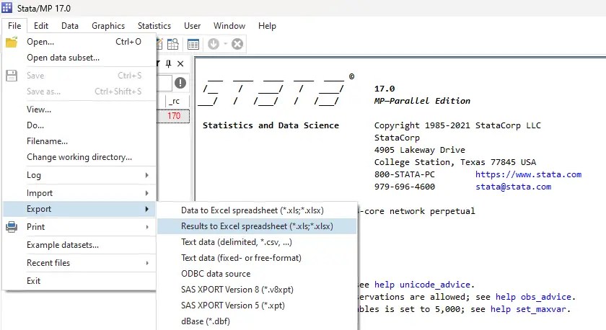Screen dimensions: 606x330
Task: Expand the Export submenu arrow
Action: (x=147, y=209)
